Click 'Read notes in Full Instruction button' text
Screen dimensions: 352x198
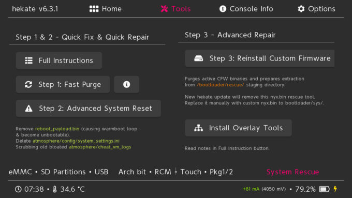(227, 148)
